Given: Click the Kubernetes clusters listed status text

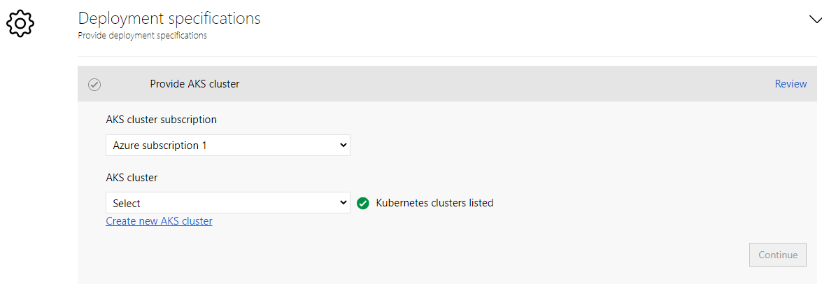Looking at the screenshot, I should pos(434,203).
